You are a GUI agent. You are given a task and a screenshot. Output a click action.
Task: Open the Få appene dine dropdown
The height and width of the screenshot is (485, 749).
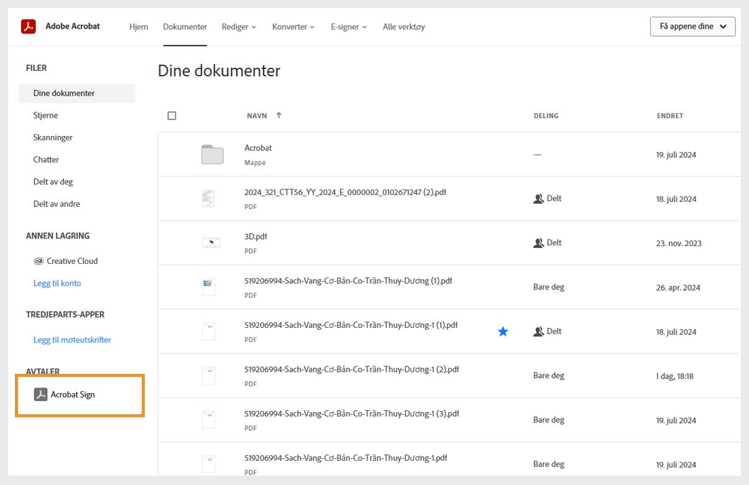point(693,27)
